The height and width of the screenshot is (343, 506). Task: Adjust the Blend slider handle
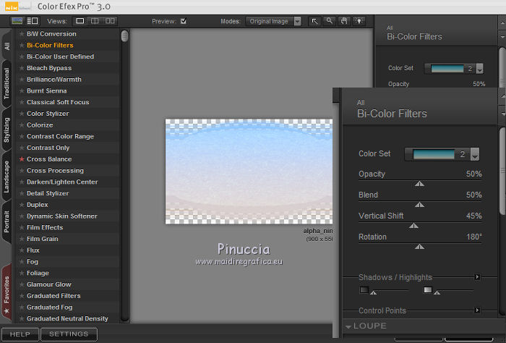(x=419, y=205)
